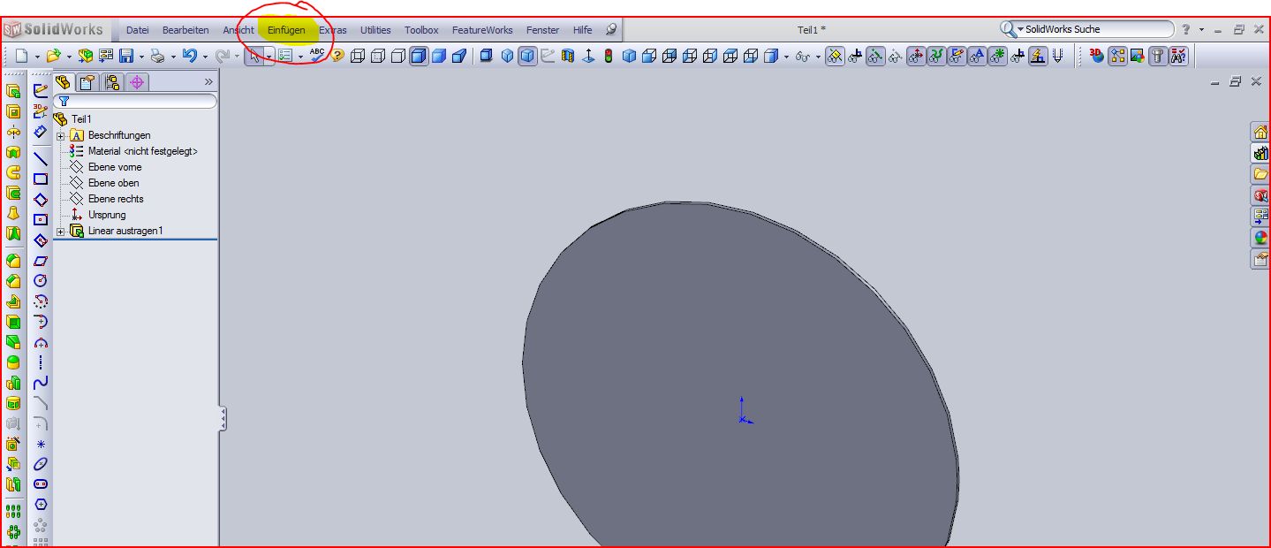Open the ConfigurationManager tab icon

[112, 83]
